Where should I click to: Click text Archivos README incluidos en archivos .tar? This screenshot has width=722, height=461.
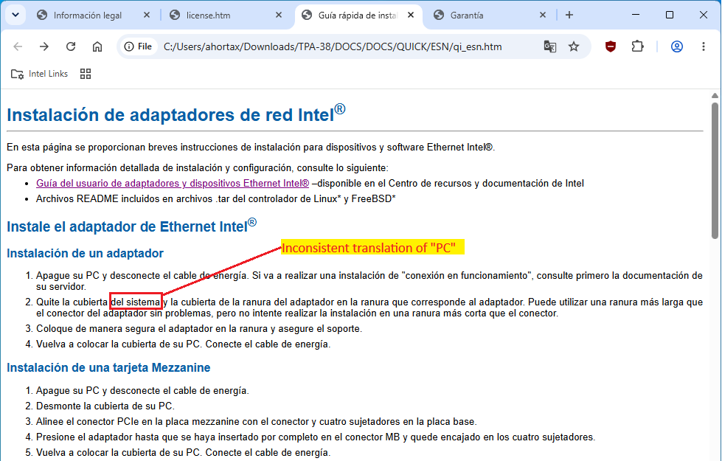(216, 199)
